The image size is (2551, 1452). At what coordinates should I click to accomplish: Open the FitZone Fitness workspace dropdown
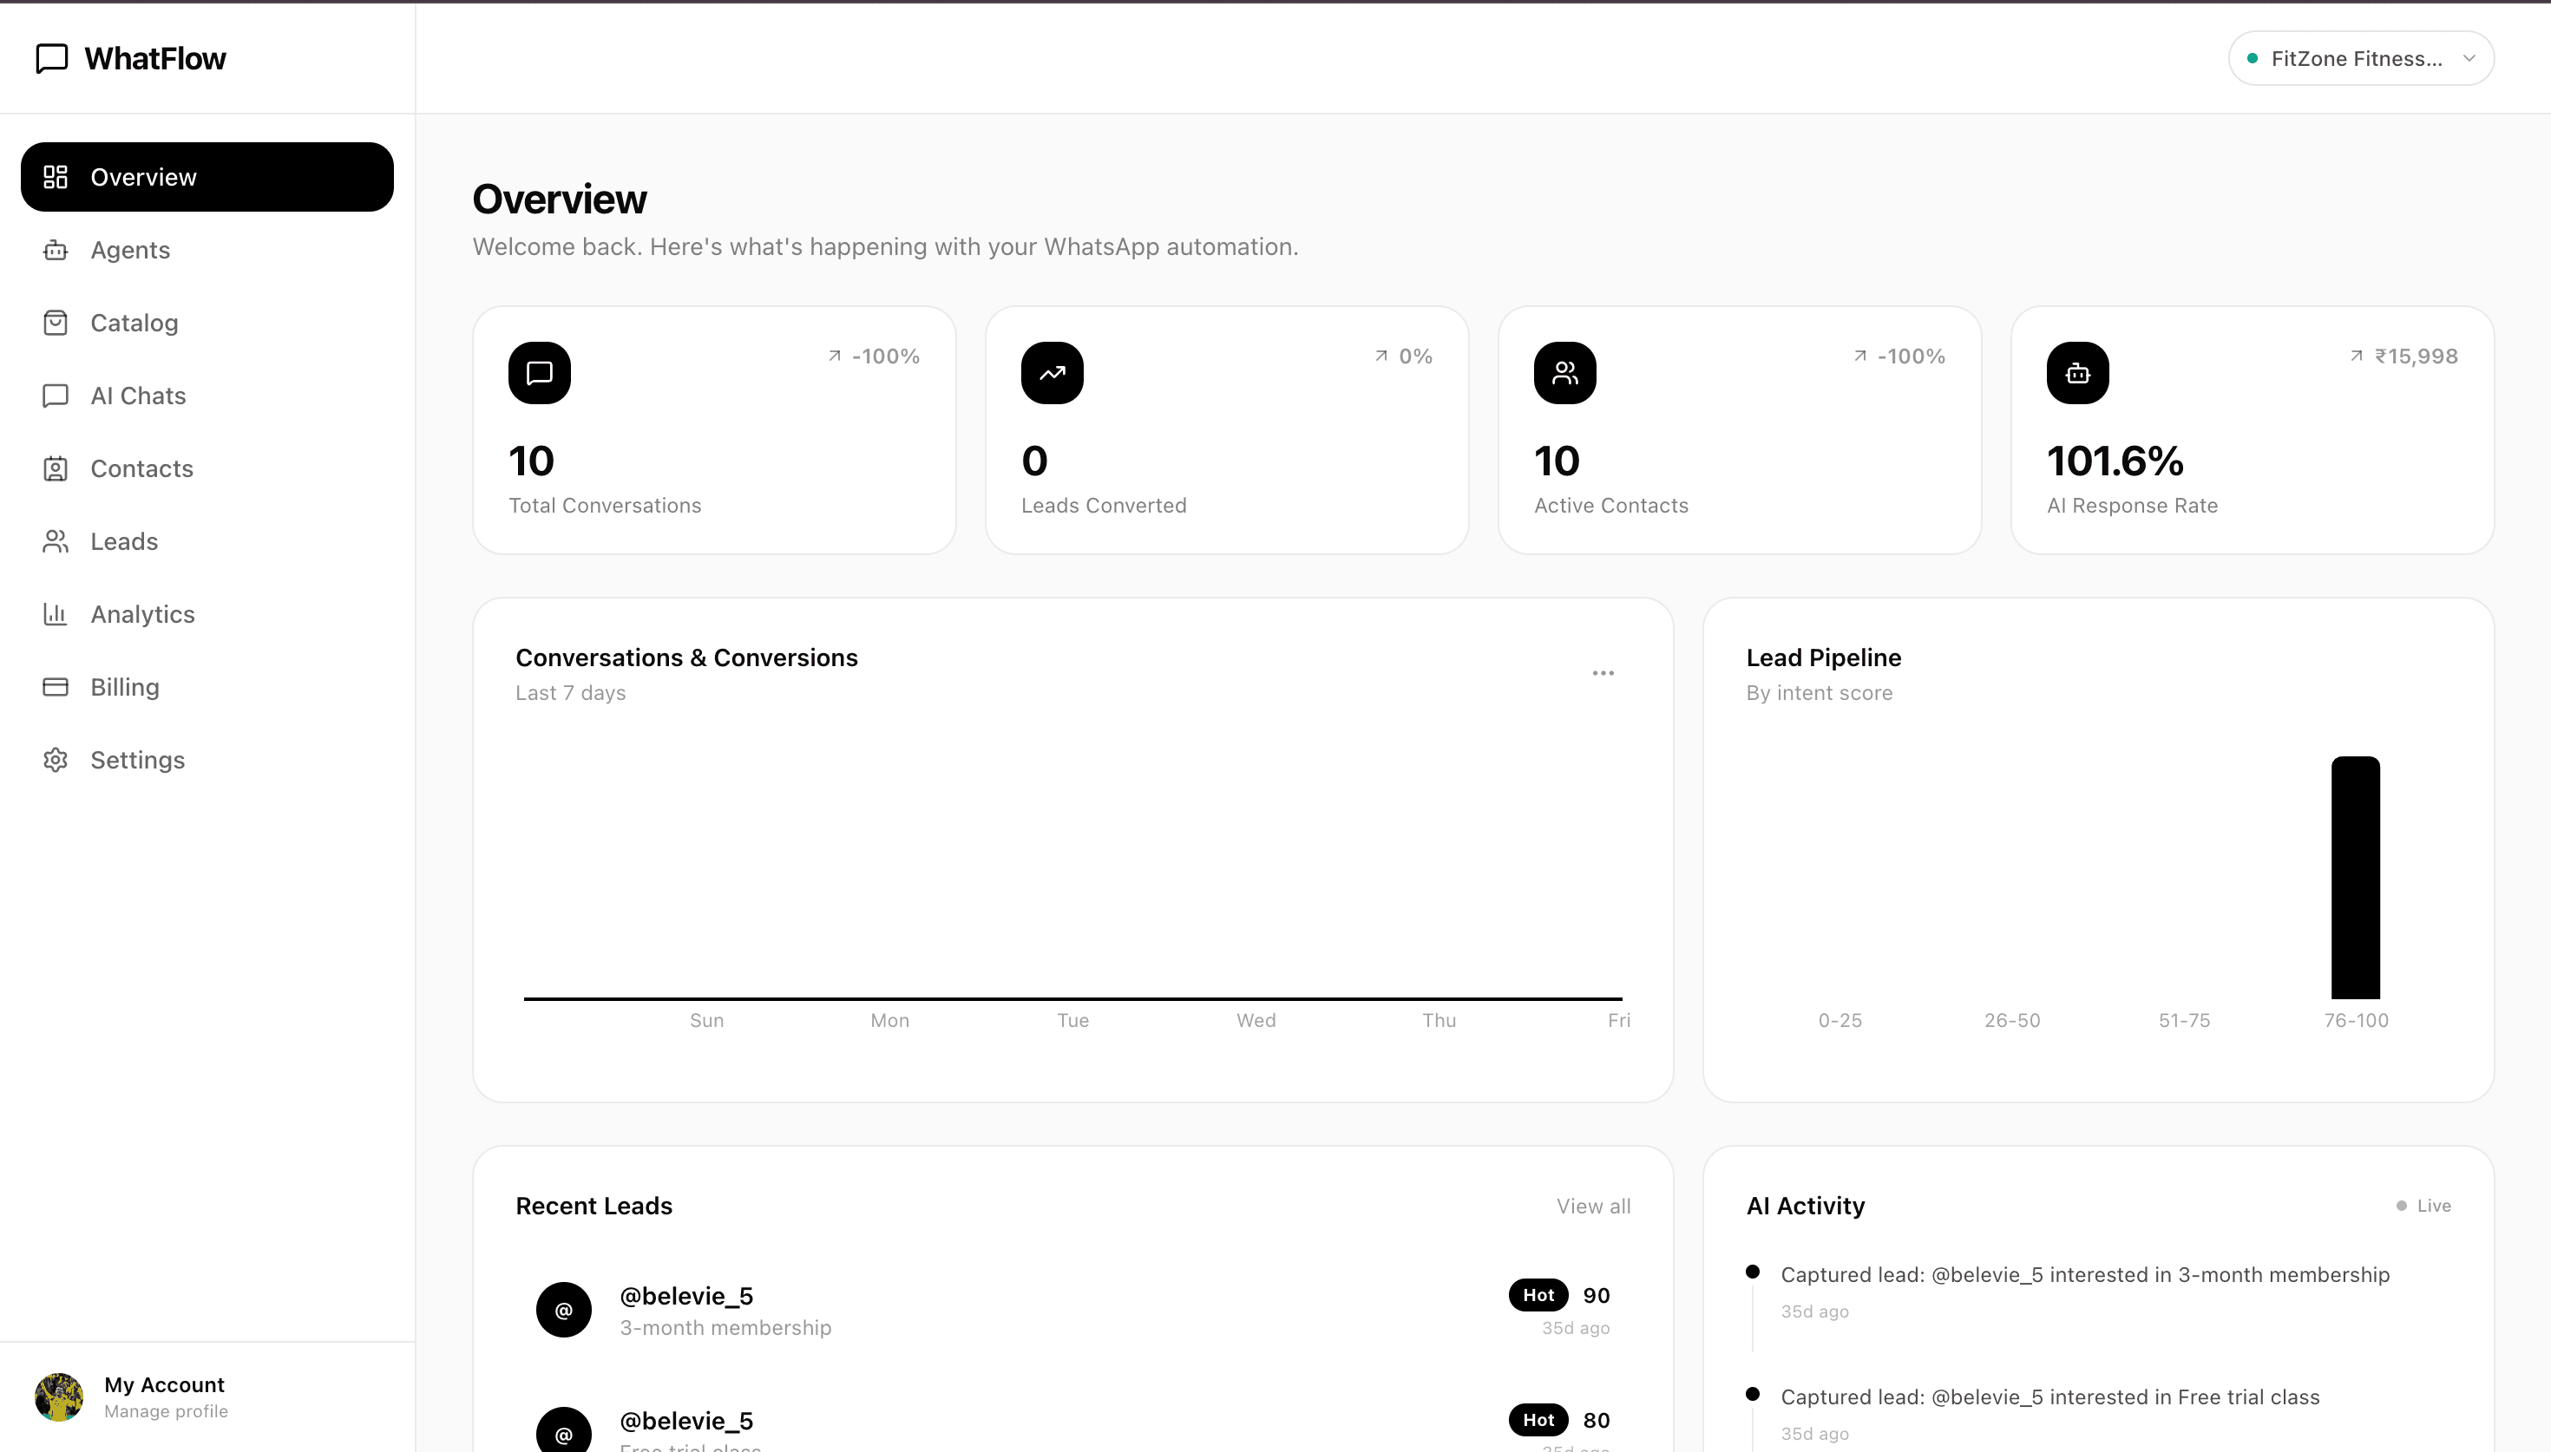(x=2360, y=59)
